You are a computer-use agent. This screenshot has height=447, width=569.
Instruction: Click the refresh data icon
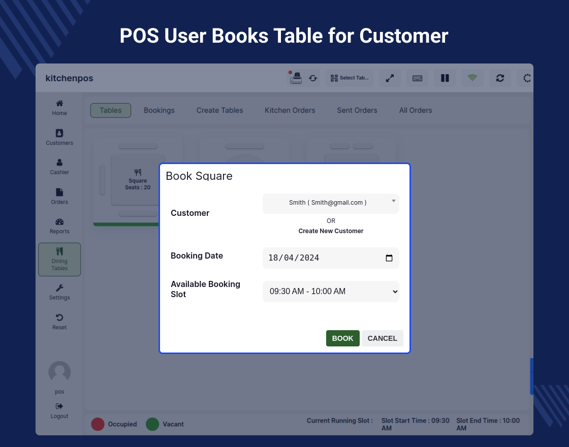pyautogui.click(x=500, y=78)
